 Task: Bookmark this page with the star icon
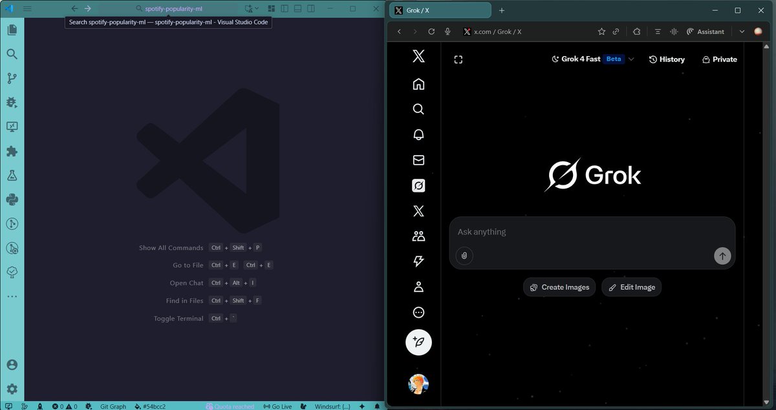602,32
